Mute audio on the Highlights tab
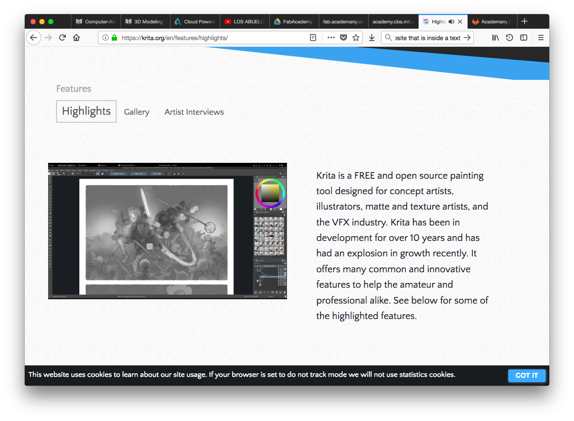Screen dimensions: 574x421 pyautogui.click(x=451, y=22)
